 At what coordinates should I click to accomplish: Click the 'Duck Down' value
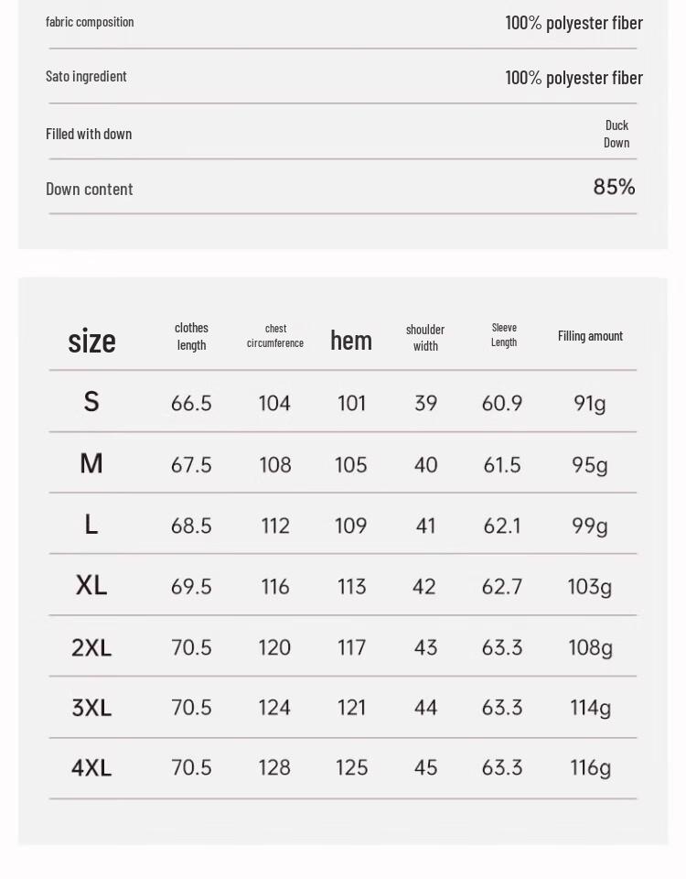[616, 134]
